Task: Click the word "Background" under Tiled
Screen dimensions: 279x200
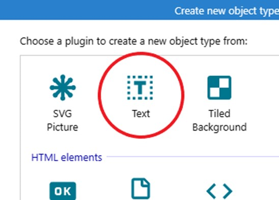Action: [x=219, y=127]
